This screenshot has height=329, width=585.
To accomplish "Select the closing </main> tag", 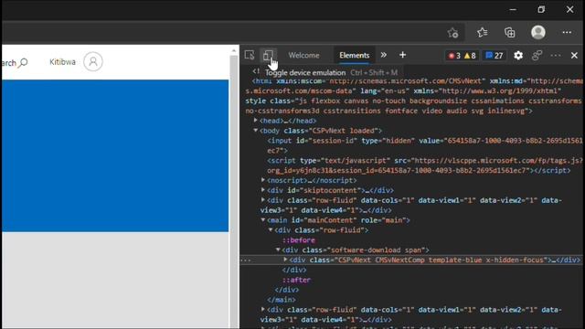I will point(282,300).
